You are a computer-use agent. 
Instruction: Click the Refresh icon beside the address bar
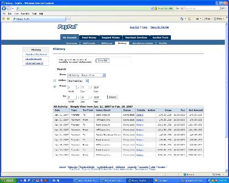tap(177, 8)
